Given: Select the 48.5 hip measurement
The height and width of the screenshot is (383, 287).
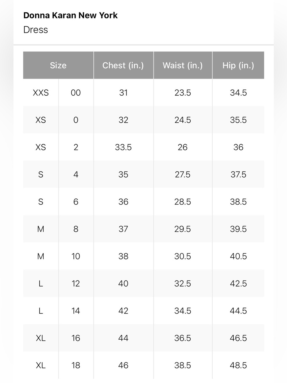Looking at the screenshot, I should point(238,365).
